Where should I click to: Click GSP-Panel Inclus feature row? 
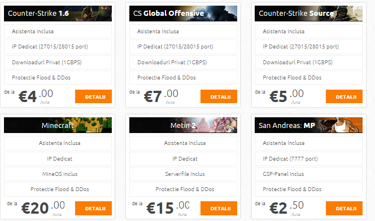[308, 174]
